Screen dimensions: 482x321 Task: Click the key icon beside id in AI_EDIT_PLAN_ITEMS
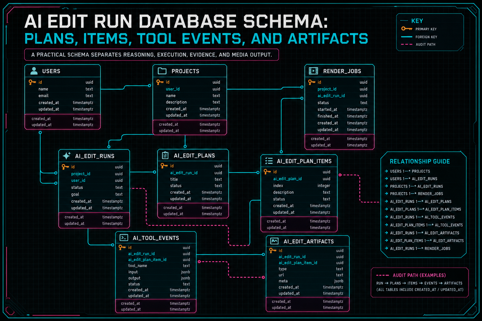point(267,172)
